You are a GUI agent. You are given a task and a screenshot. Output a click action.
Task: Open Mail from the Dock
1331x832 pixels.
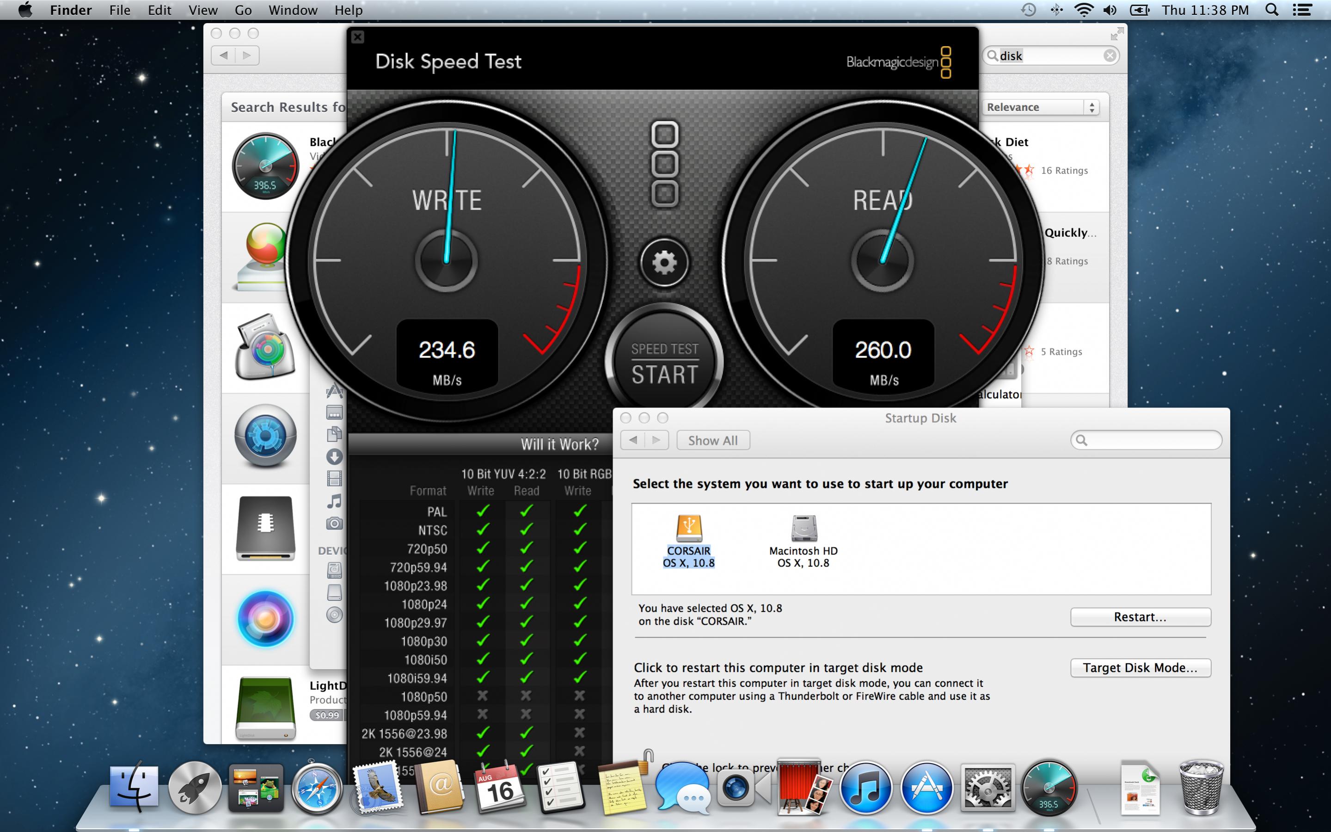tap(377, 788)
